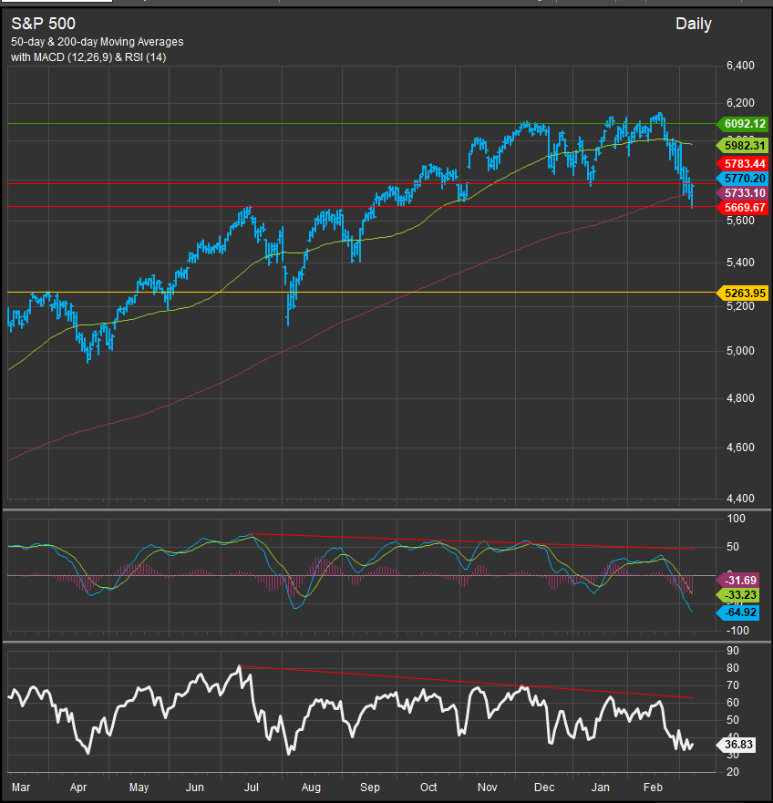Select the 5982.31 50-day average price tag
773x803 pixels.
tap(742, 146)
